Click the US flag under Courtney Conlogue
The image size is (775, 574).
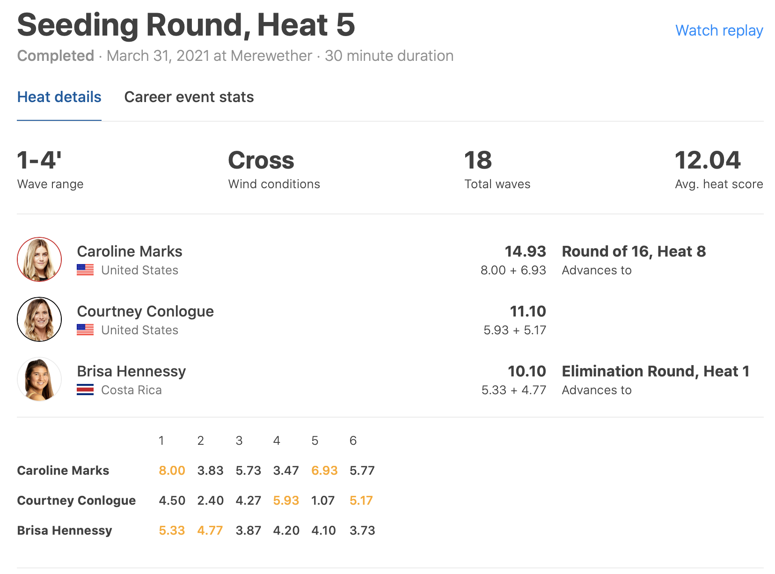(85, 330)
